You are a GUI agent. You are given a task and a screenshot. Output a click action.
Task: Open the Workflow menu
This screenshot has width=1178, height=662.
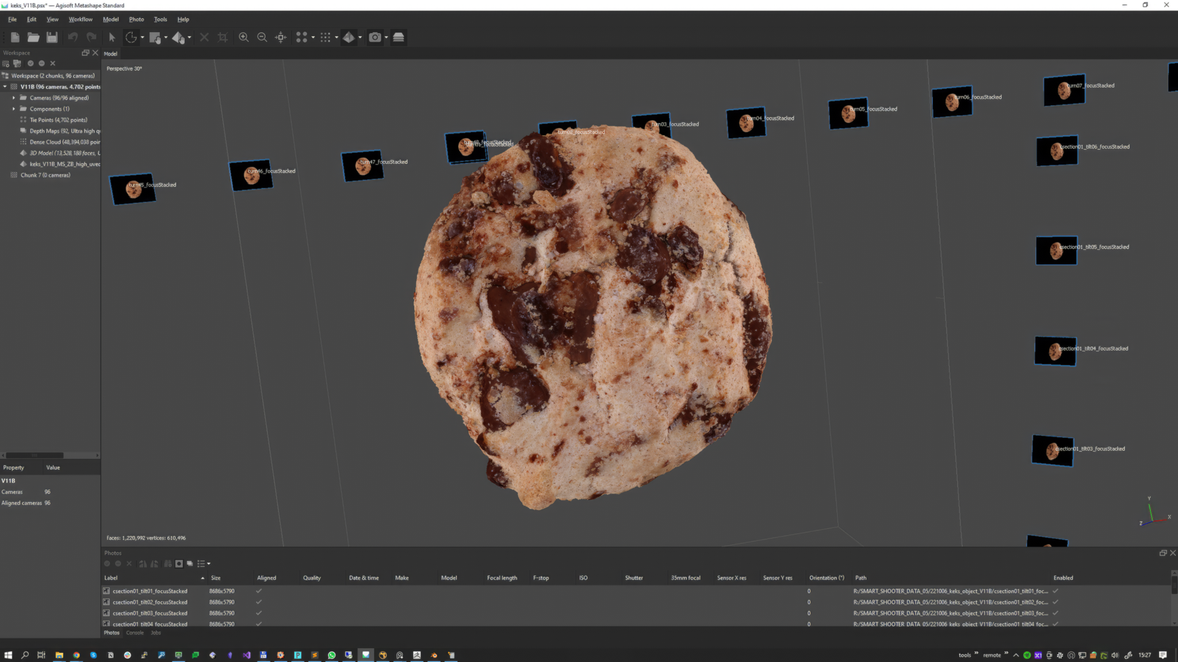[x=81, y=19]
